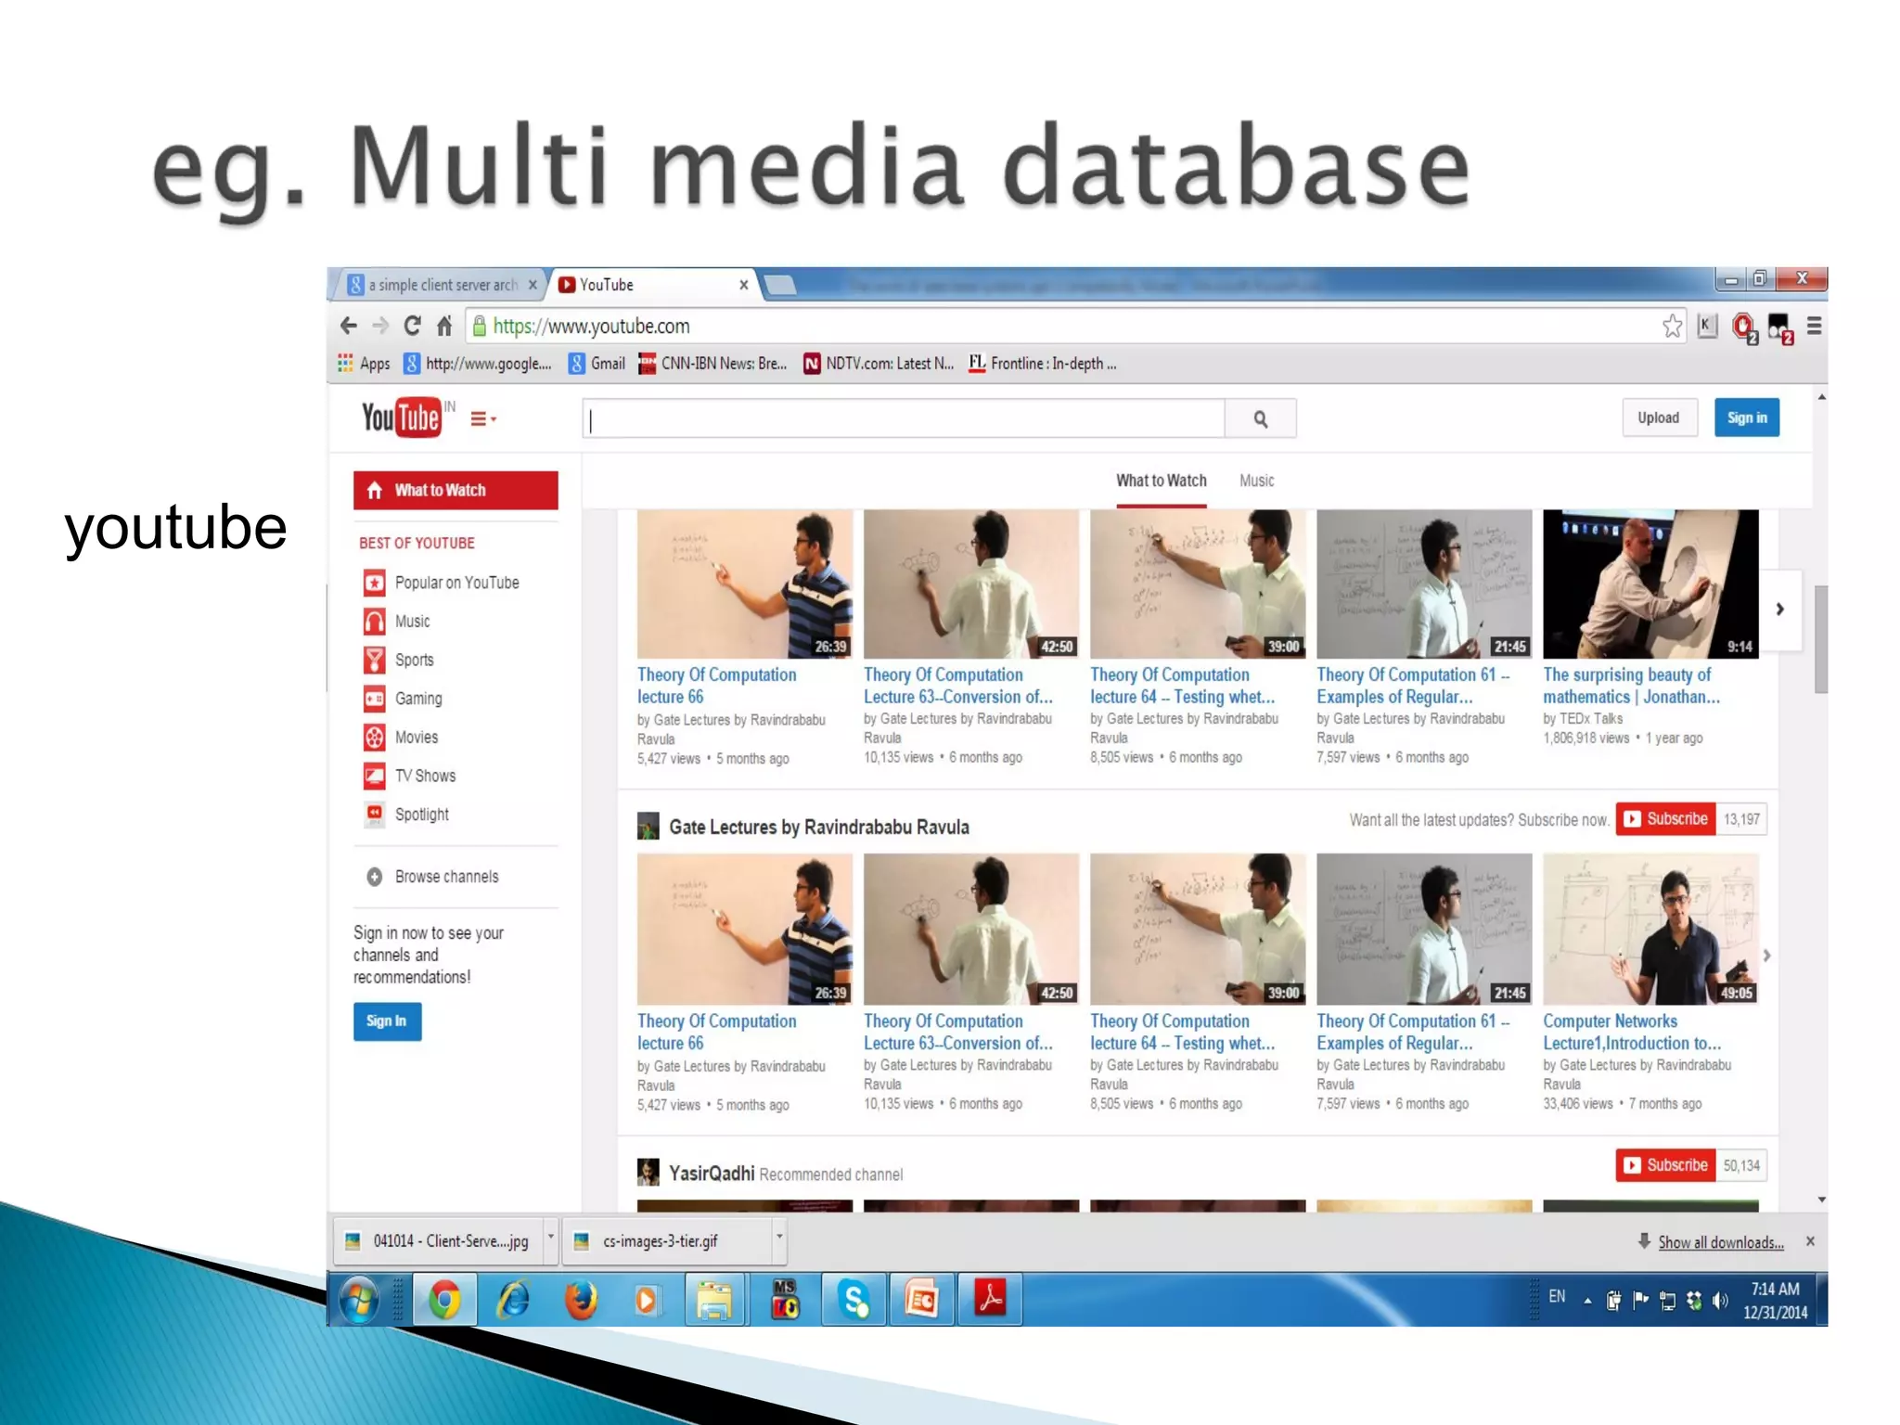
Task: Show next videos in top carousel
Action: click(x=1779, y=610)
